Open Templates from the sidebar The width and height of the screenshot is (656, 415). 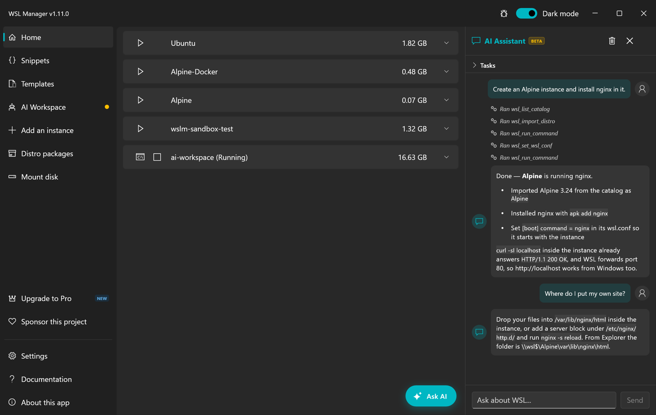pyautogui.click(x=58, y=84)
